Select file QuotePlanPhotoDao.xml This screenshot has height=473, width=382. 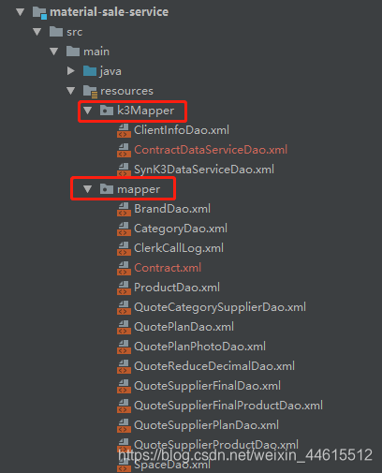tap(199, 347)
